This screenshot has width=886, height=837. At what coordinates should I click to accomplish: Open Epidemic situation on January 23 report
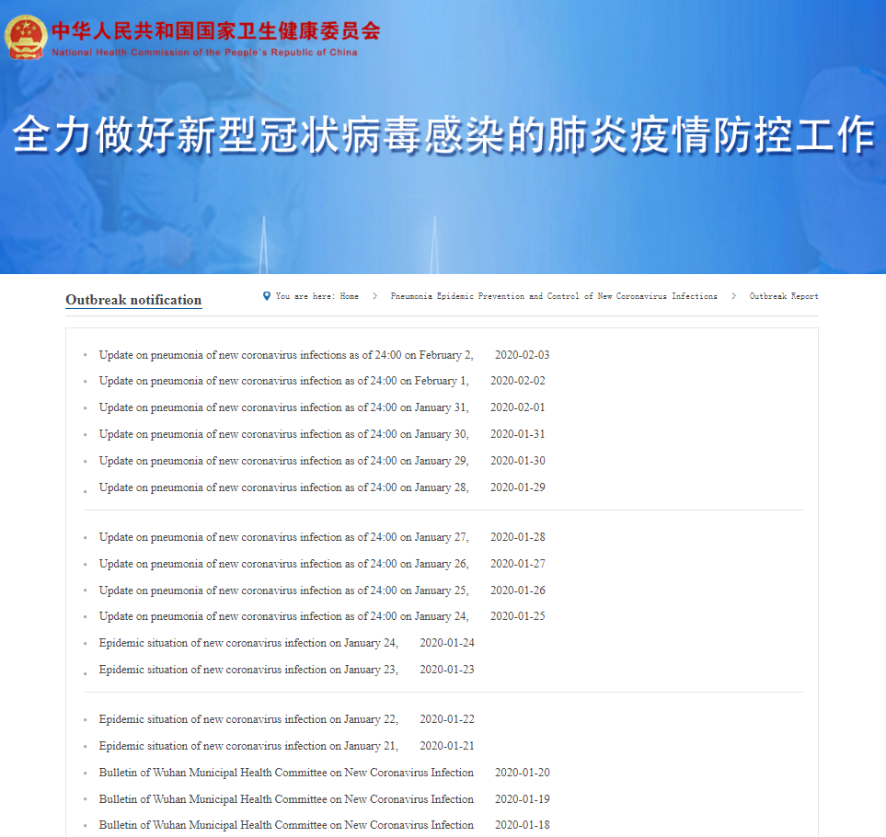coord(248,670)
